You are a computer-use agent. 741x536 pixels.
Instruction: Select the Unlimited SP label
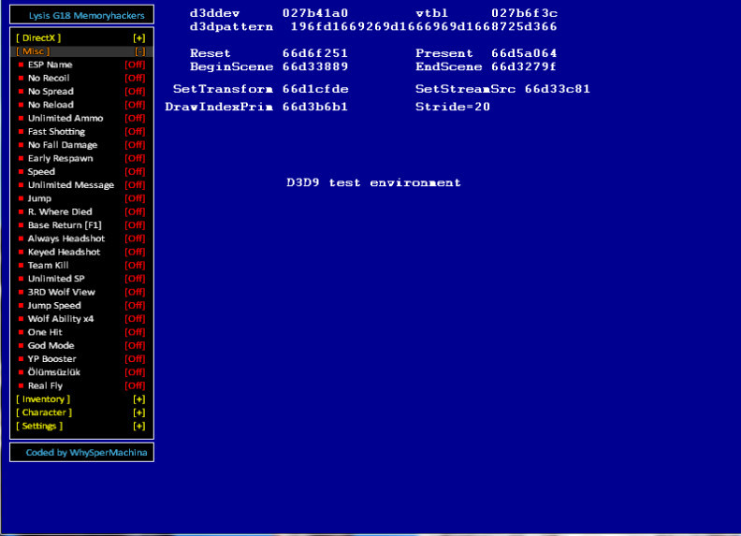pyautogui.click(x=56, y=279)
